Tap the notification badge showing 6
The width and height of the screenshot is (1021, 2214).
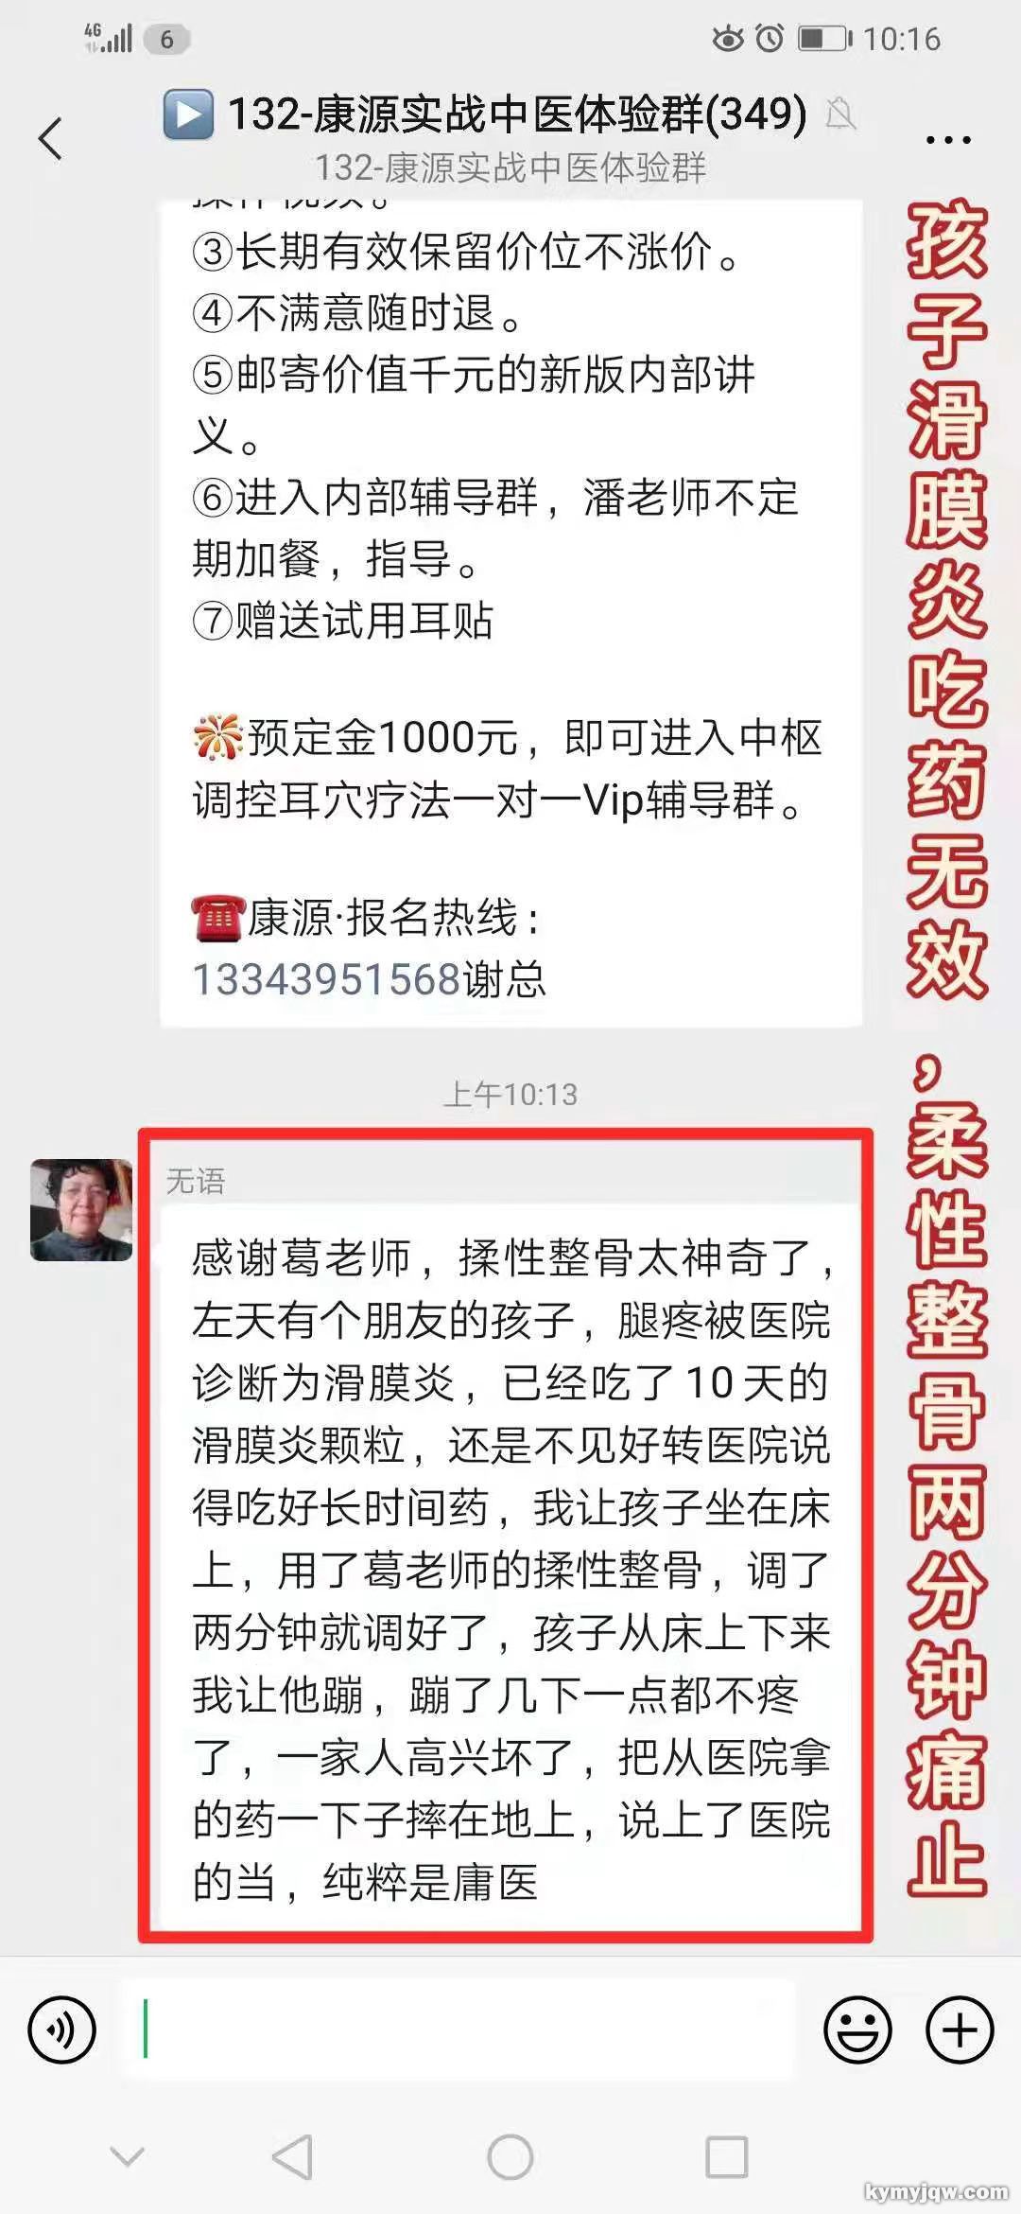167,39
